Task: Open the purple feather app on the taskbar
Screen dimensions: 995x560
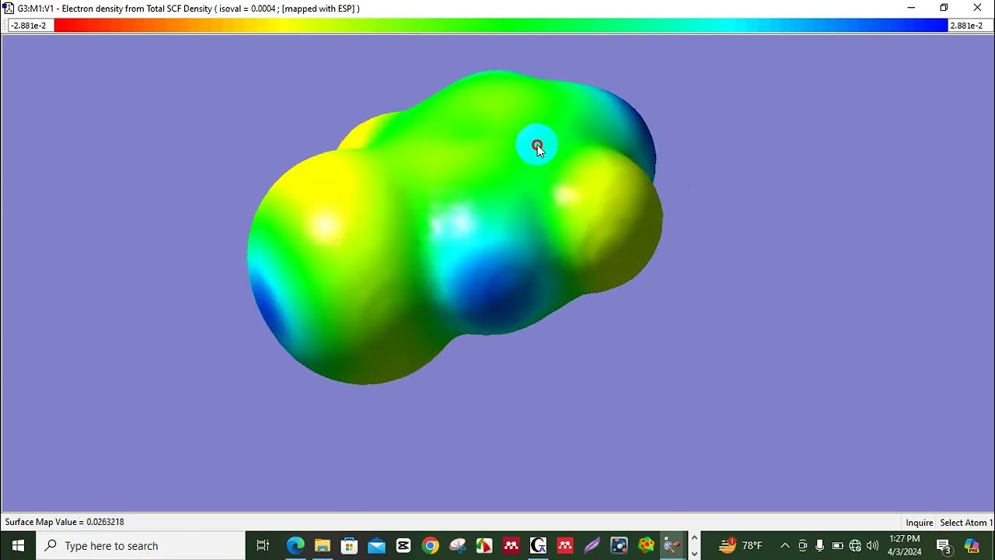Action: pos(592,546)
